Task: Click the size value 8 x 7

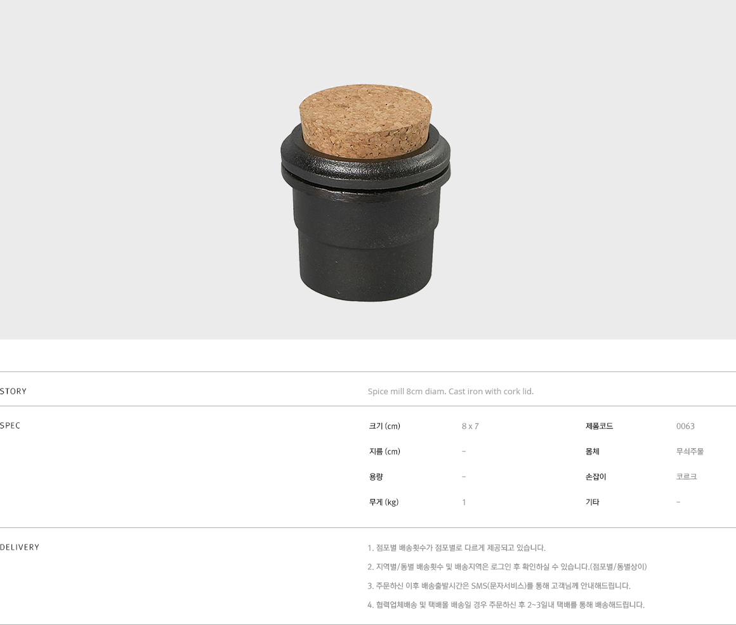Action: click(470, 426)
